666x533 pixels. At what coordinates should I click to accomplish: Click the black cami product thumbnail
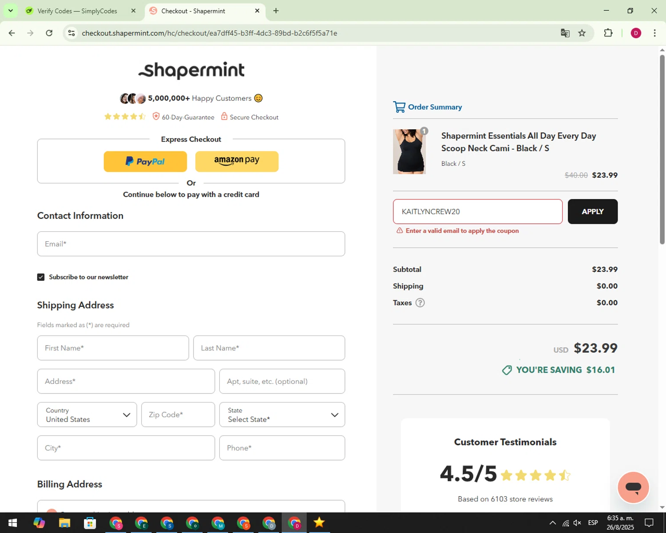click(x=409, y=151)
